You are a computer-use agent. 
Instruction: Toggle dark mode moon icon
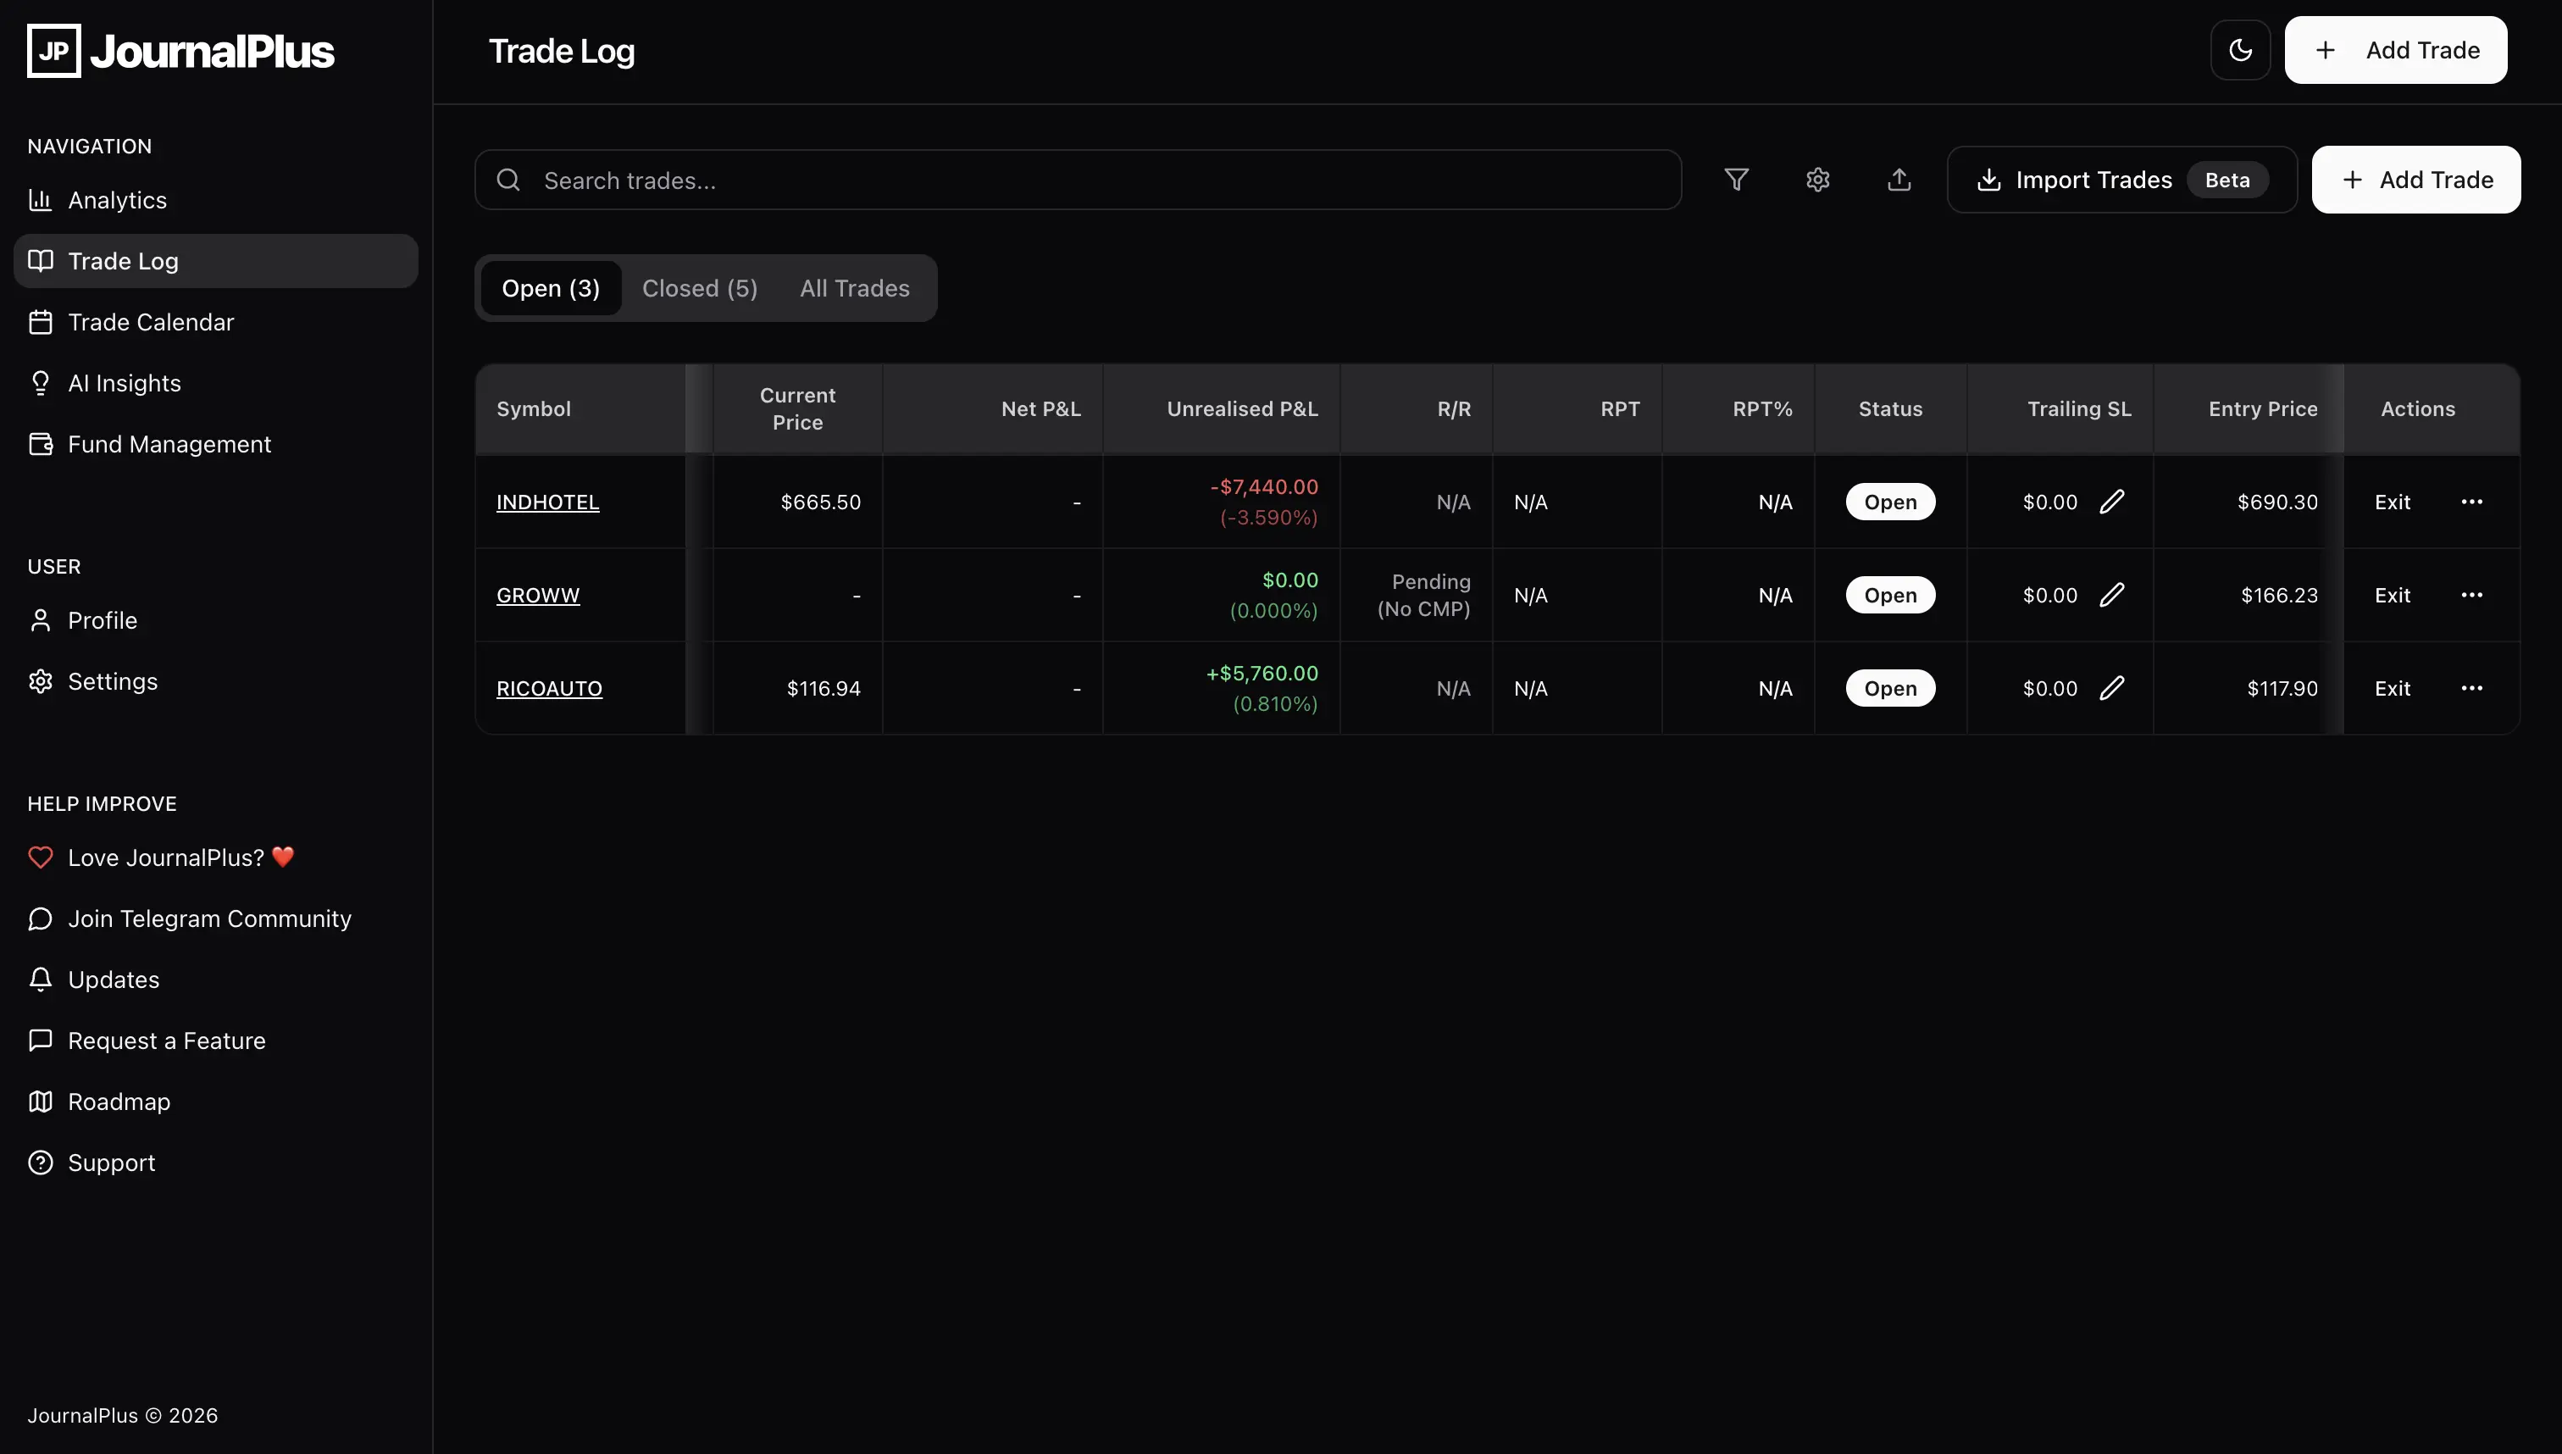pyautogui.click(x=2239, y=50)
